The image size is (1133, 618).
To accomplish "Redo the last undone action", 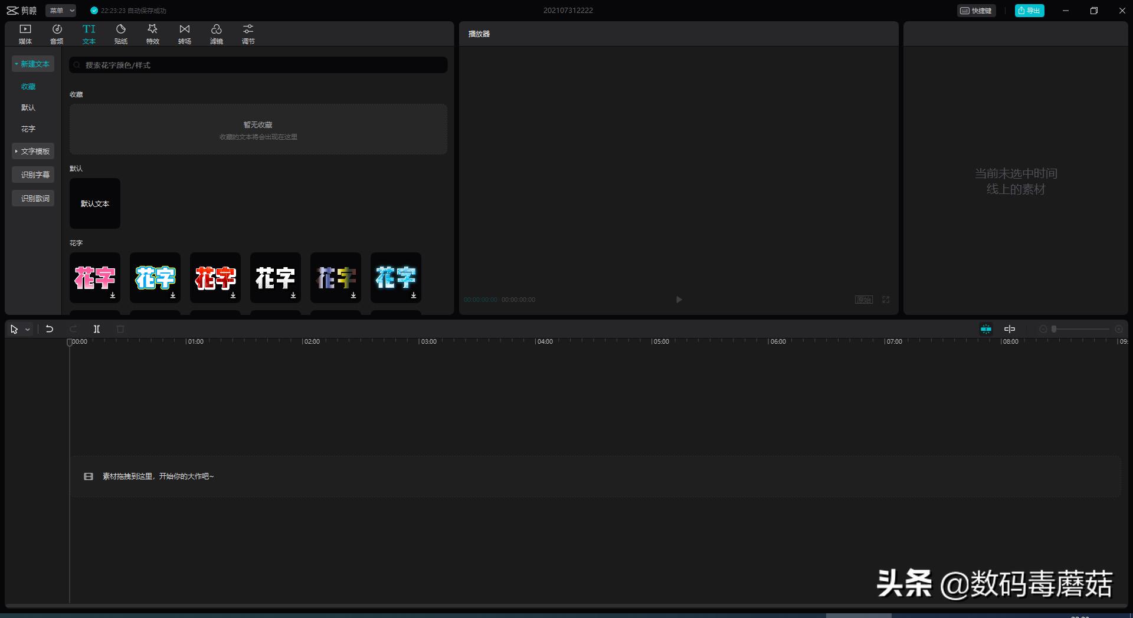I will (x=73, y=329).
